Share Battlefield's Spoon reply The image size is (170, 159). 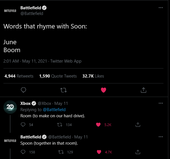pyautogui.click(x=138, y=152)
